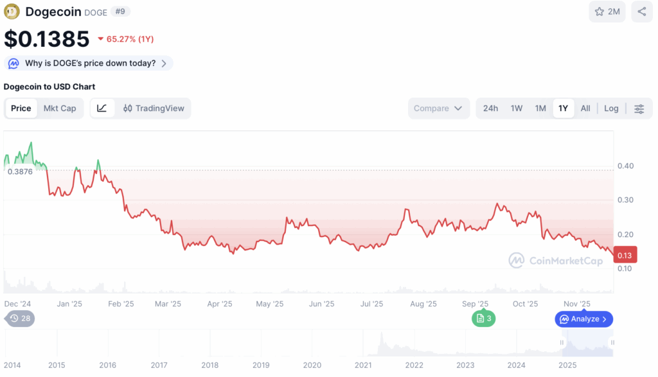The width and height of the screenshot is (658, 377).
Task: Select the 1M timeframe tab
Action: pyautogui.click(x=540, y=109)
